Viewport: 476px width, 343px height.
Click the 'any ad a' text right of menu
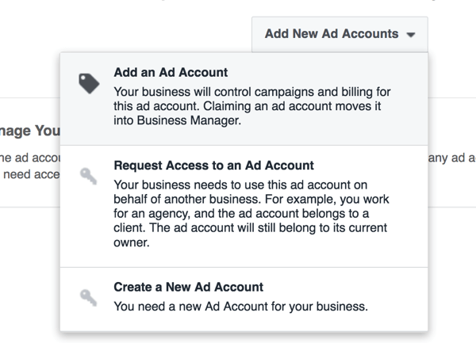(452, 158)
